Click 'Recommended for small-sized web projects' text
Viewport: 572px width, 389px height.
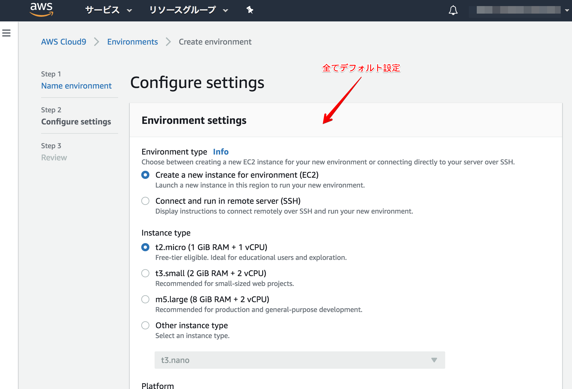225,284
